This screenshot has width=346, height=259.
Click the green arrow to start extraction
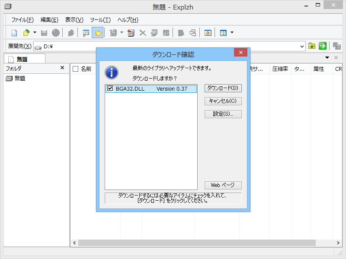[x=322, y=46]
